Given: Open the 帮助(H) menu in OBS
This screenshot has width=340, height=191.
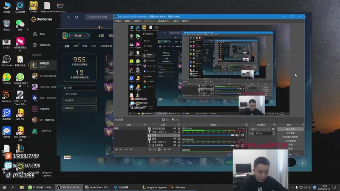Looking at the screenshot, I should click(185, 21).
